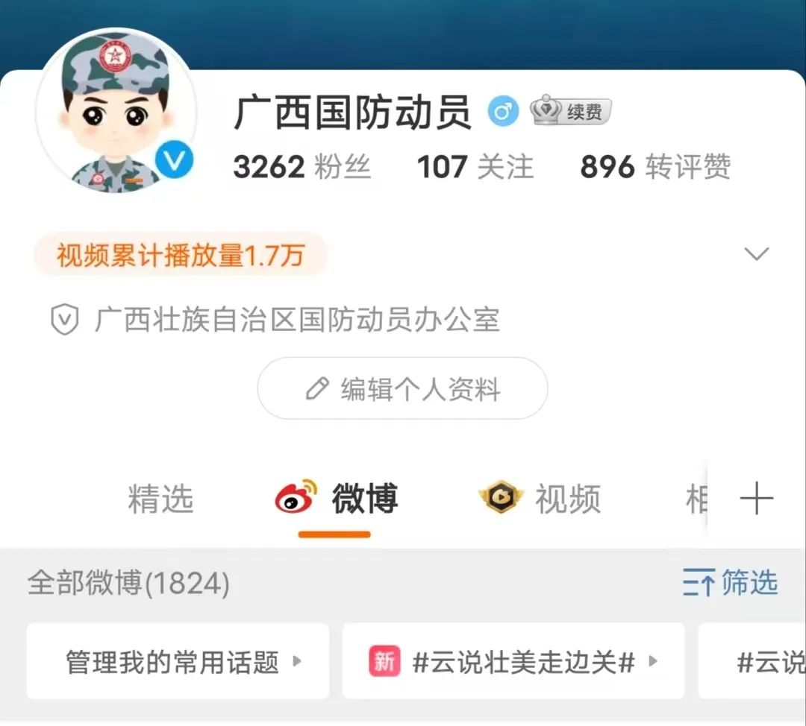Click the blue V verified badge on avatar

[x=174, y=160]
